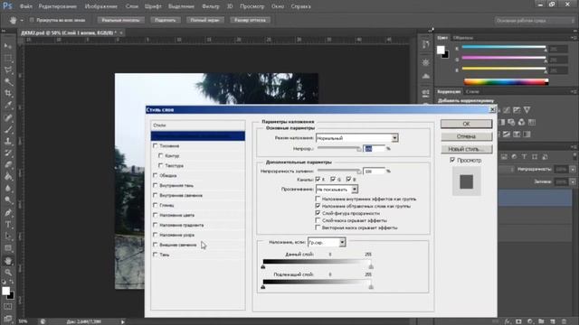This screenshot has width=579, height=325.
Task: Enable the Глянец checkbox
Action: coord(155,205)
